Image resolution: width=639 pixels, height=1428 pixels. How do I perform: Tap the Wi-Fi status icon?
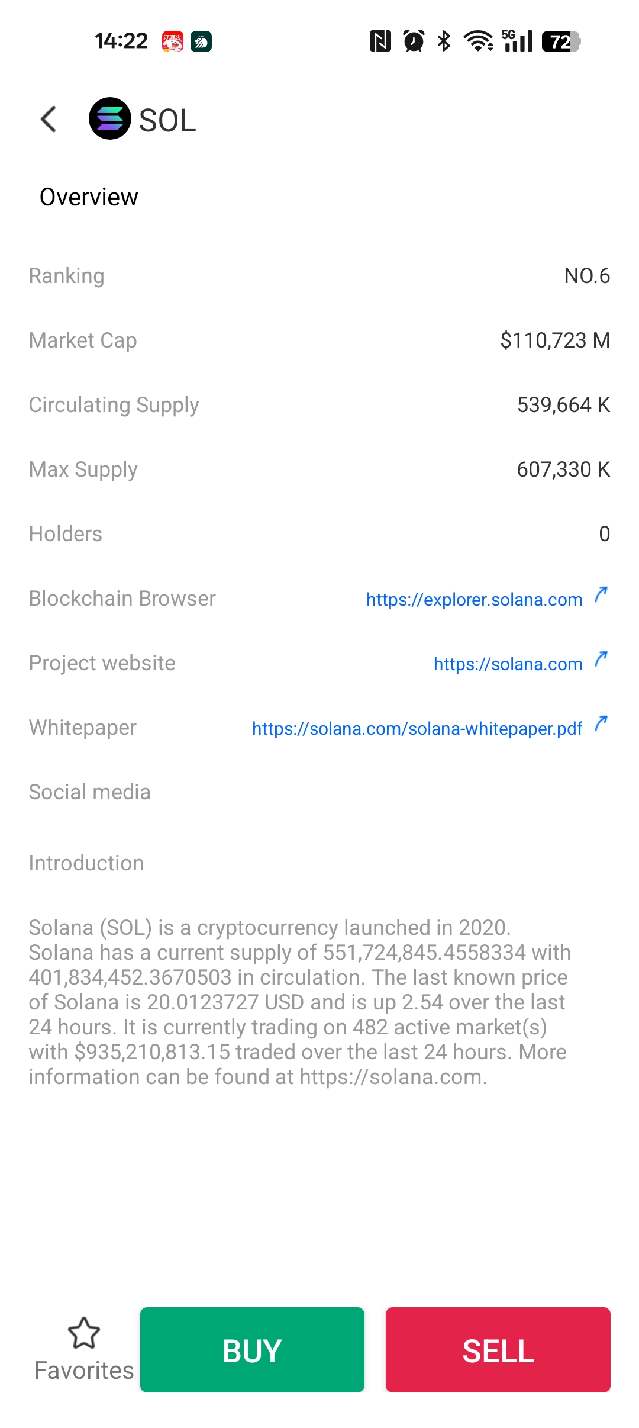point(478,41)
